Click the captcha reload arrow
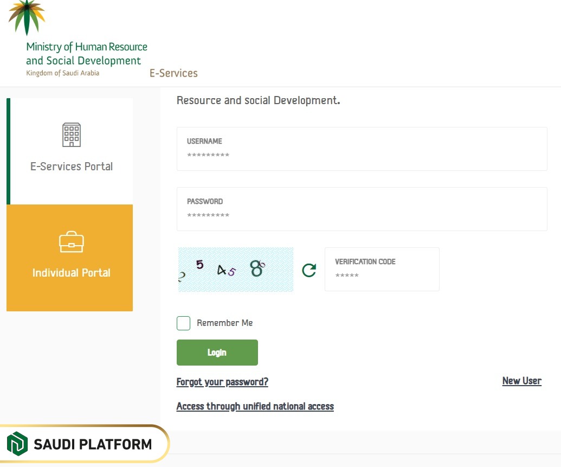 click(x=308, y=270)
